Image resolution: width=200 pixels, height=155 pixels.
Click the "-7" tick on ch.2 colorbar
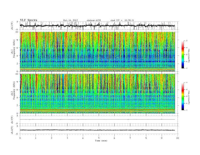186,110
